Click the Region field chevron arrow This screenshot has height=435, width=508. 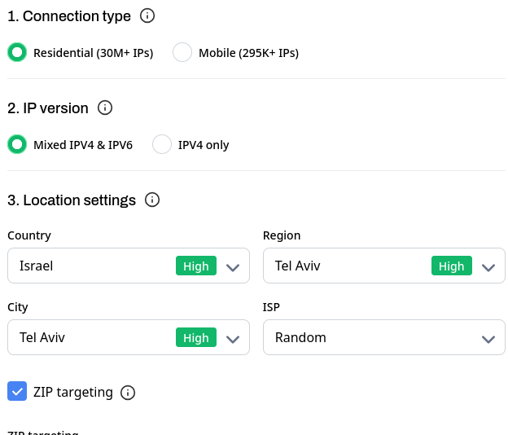pyautogui.click(x=488, y=266)
